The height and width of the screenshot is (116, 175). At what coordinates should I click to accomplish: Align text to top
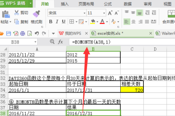click(127, 12)
